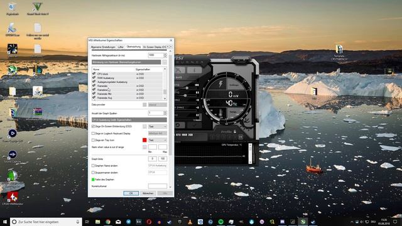Open VLC media player from the taskbar
Image resolution: width=402 pixels, height=226 pixels.
[x=190, y=222]
